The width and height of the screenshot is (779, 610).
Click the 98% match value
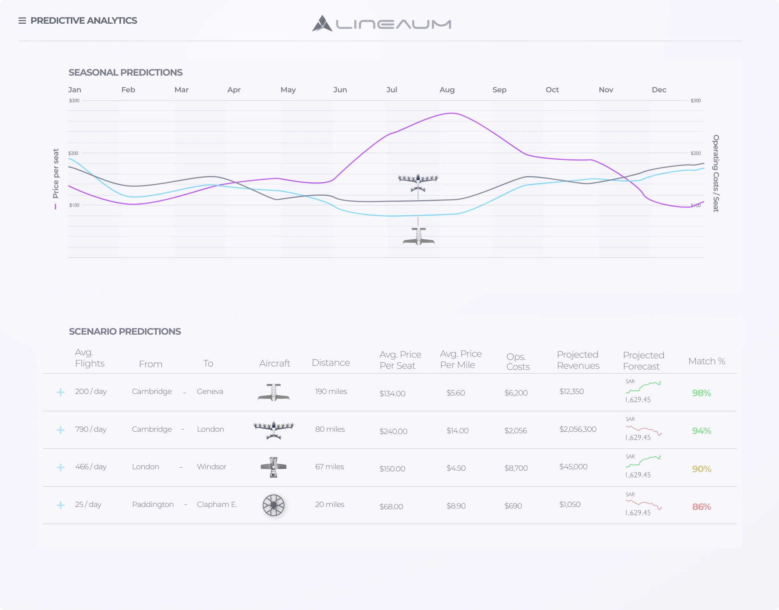coord(701,393)
